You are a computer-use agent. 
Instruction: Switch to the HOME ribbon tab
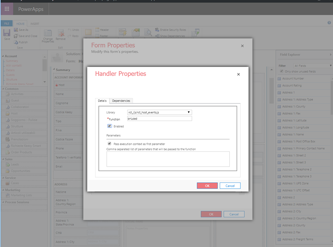coord(20,24)
